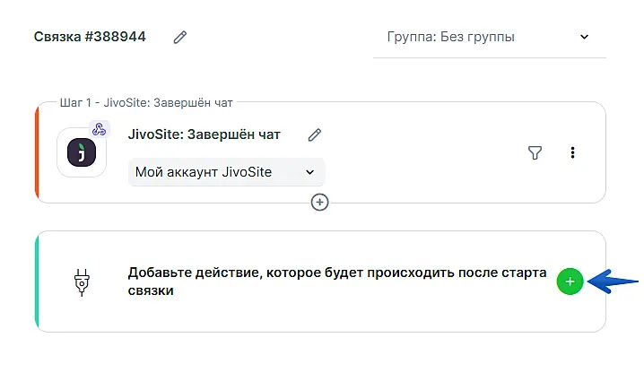Image resolution: width=644 pixels, height=381 pixels.
Task: Click the chevron arrow in the group selector
Action: pyautogui.click(x=584, y=38)
